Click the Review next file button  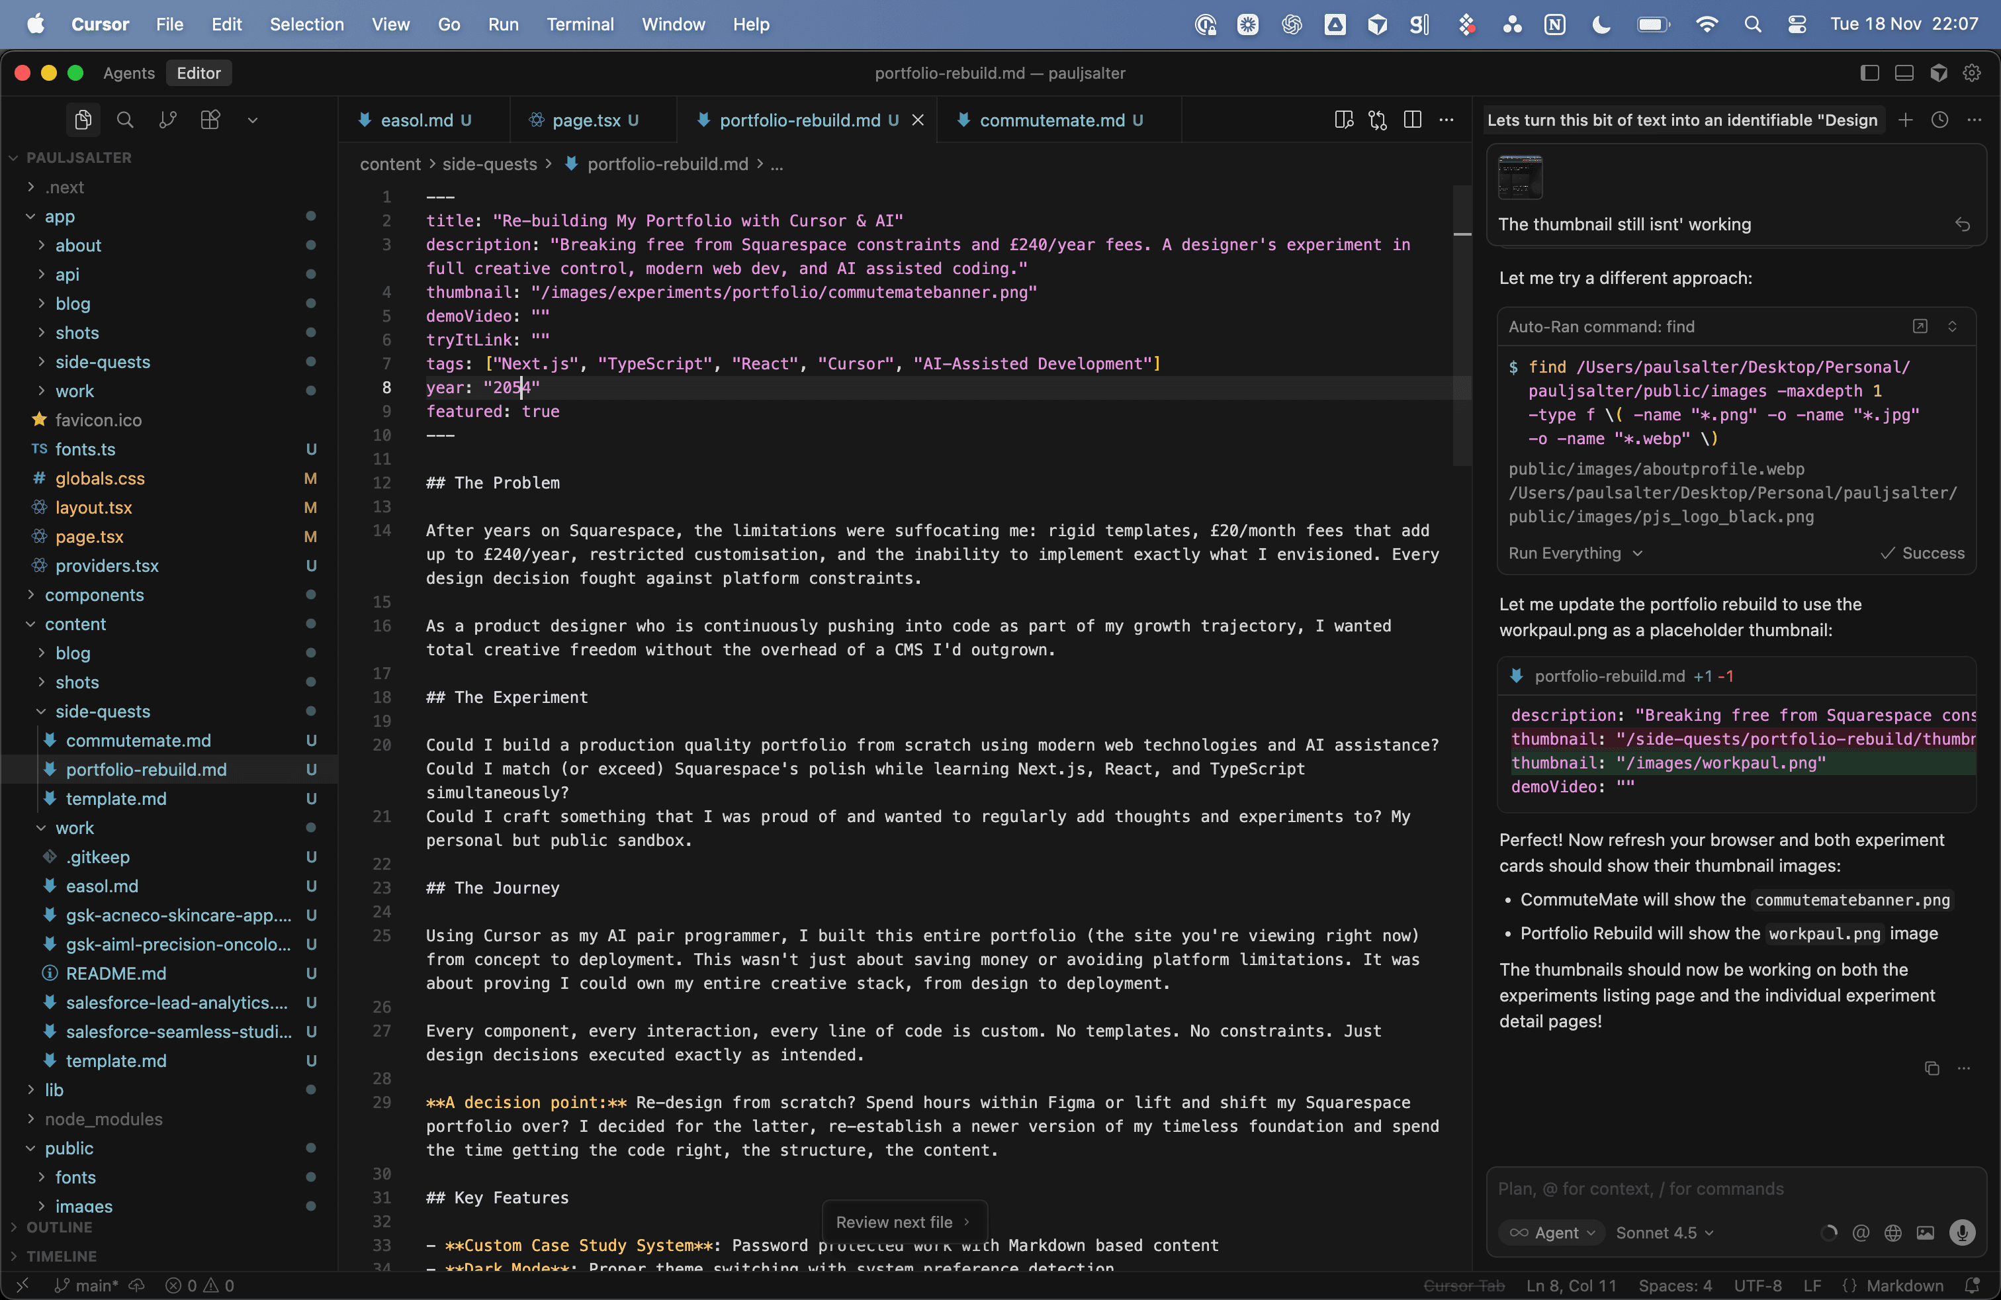pyautogui.click(x=904, y=1221)
